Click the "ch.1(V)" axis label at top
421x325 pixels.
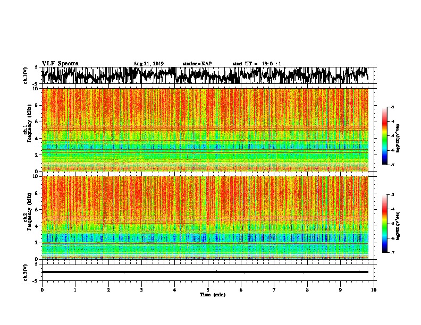(26, 75)
